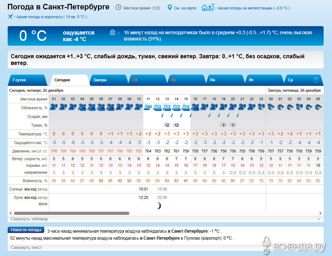Click the airplane icon for airport archive
The width and height of the screenshot is (332, 256).
tap(10, 17)
